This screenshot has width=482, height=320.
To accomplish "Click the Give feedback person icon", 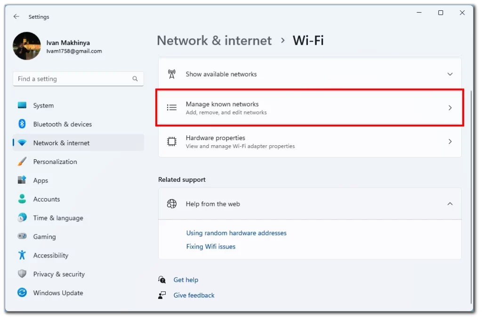I will [162, 295].
